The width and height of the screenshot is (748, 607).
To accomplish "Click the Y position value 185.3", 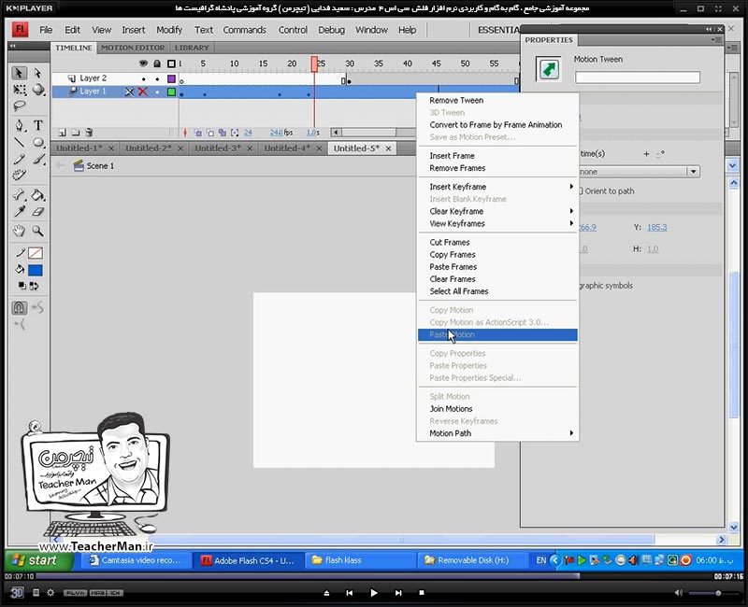I will point(657,227).
